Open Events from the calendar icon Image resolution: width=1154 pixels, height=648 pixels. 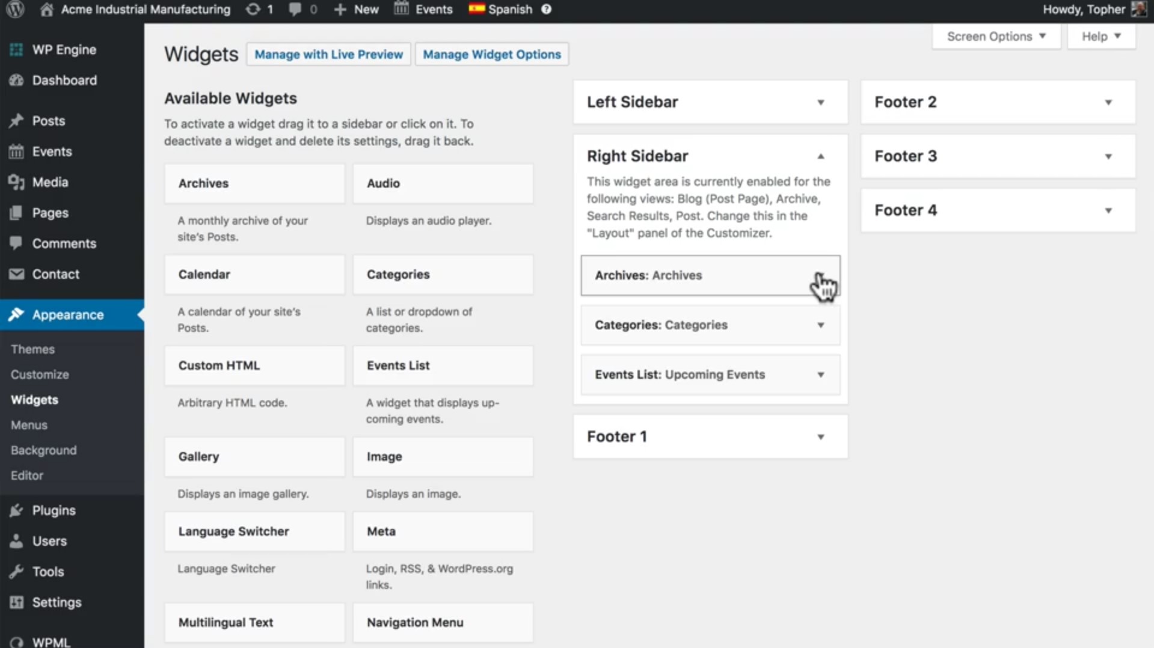click(x=401, y=9)
